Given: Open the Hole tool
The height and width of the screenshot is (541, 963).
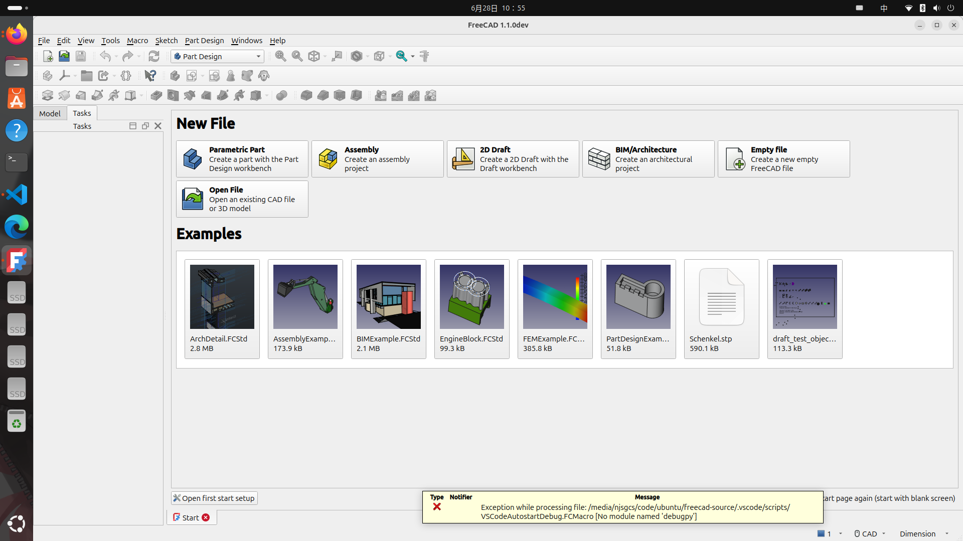Looking at the screenshot, I should pos(173,95).
